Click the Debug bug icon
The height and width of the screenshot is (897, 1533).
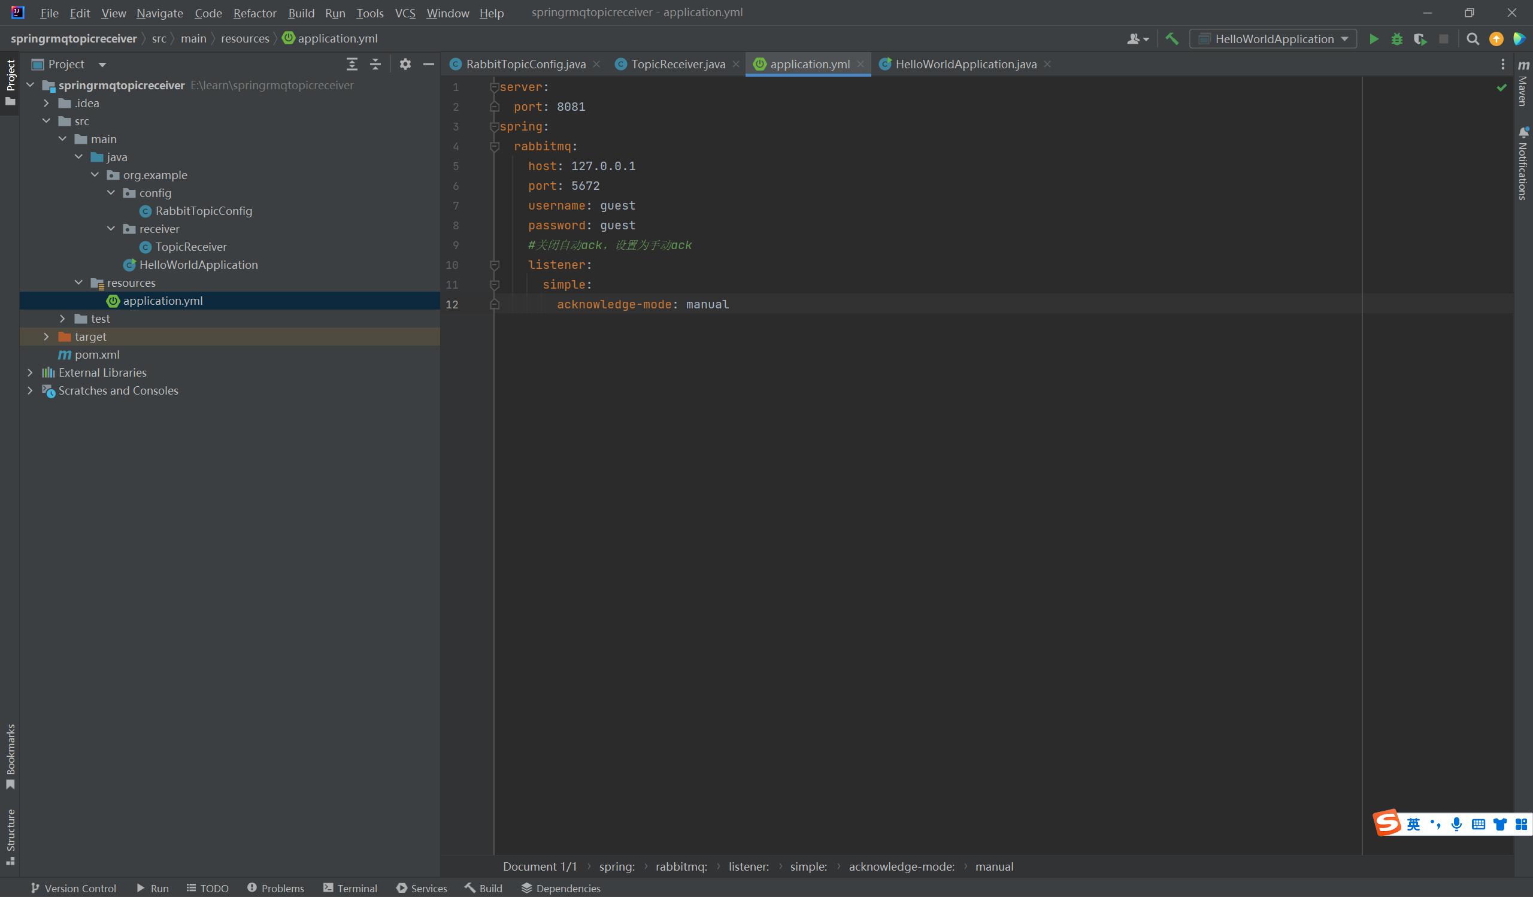1396,39
